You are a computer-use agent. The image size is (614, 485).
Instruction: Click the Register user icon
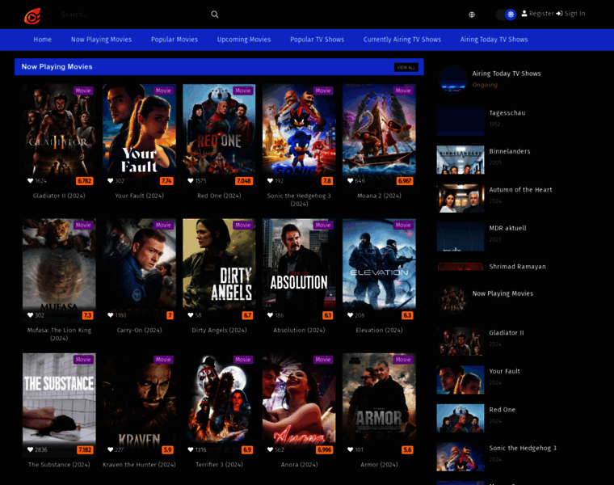(524, 13)
